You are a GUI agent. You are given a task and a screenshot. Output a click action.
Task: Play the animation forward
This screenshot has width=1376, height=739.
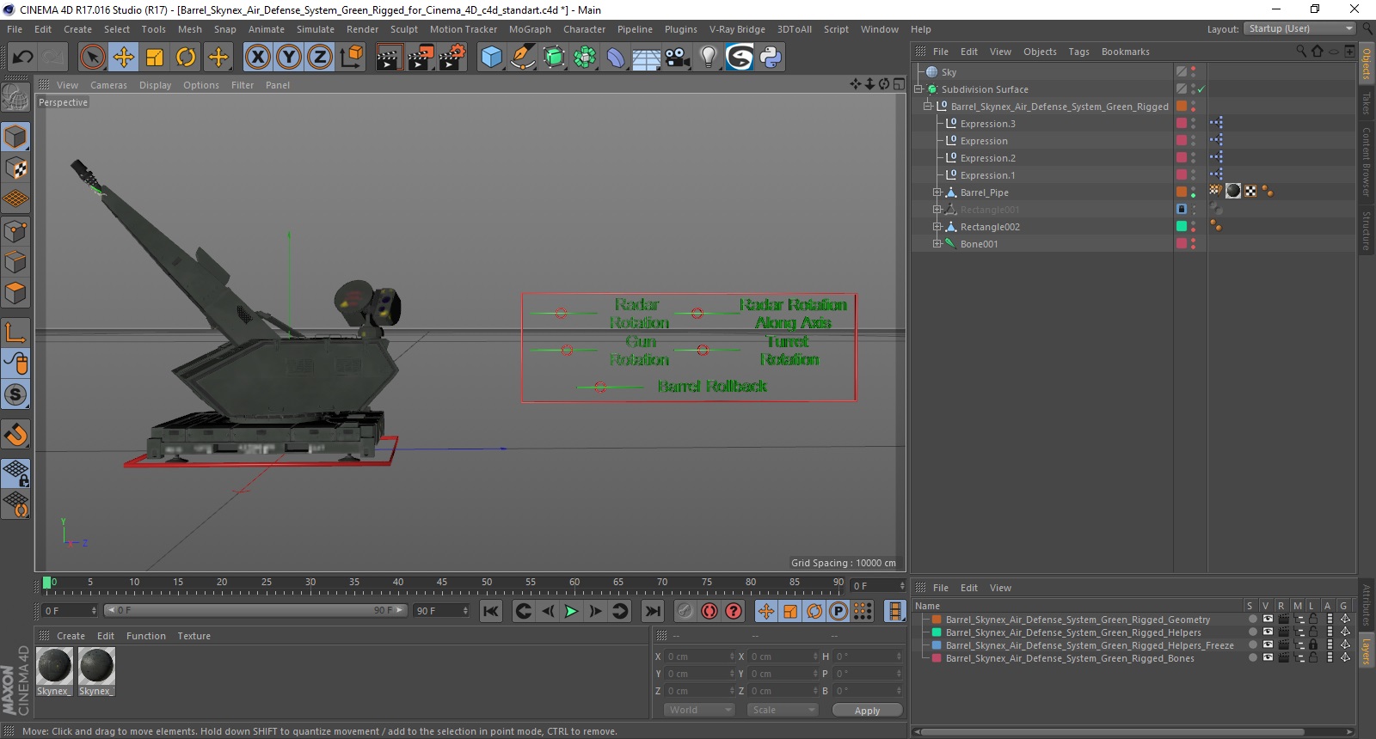(571, 611)
